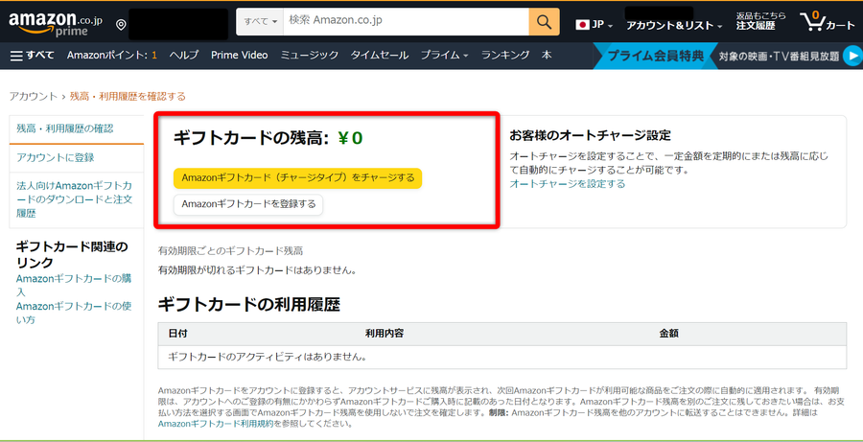Click ギフトカードのアクティビティはありません row
This screenshot has width=863, height=442.
click(x=501, y=357)
